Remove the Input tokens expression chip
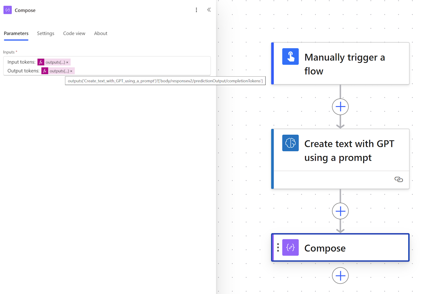Viewport: 424px width, 294px height. 67,62
